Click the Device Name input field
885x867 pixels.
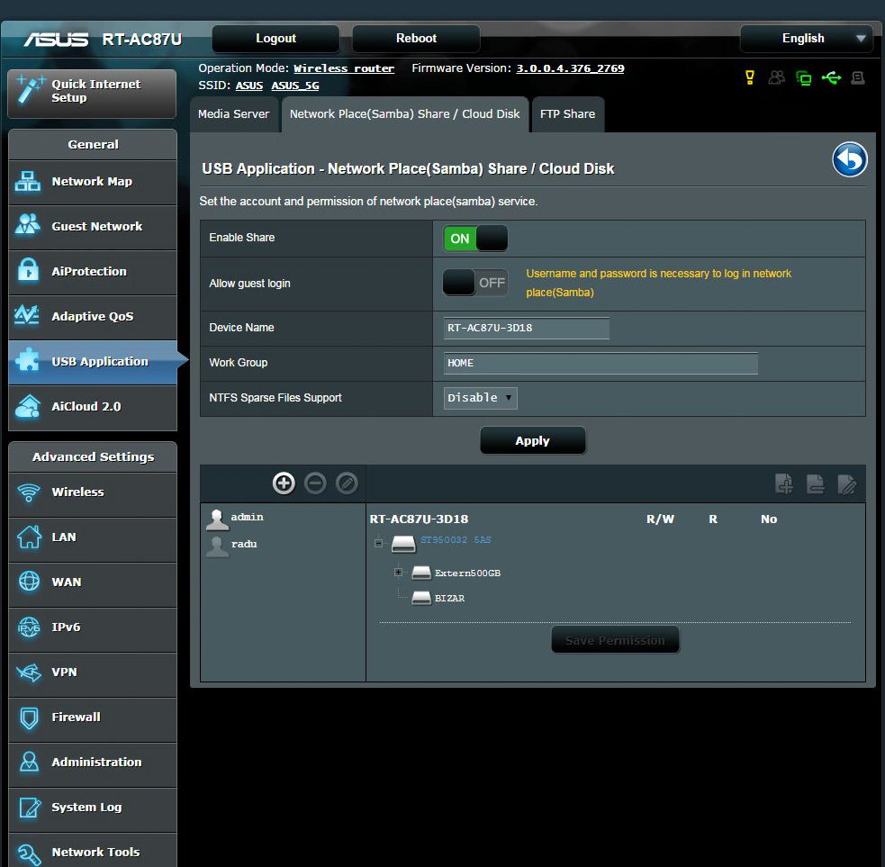pos(527,328)
